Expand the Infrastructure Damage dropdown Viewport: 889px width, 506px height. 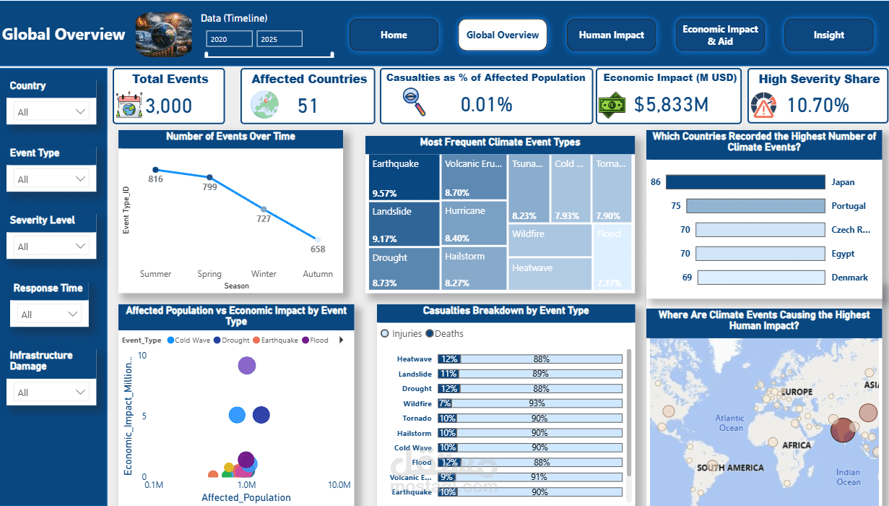tap(51, 393)
